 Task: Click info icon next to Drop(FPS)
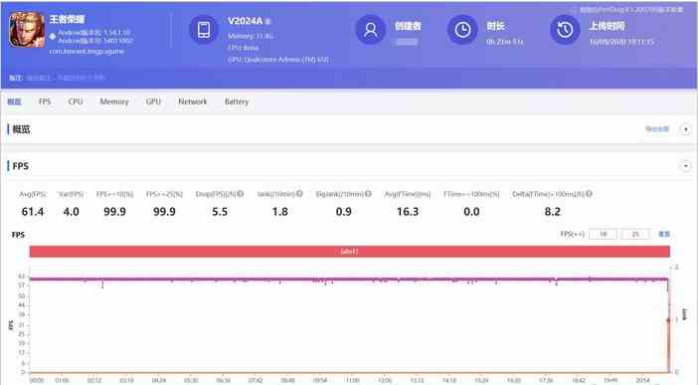click(241, 194)
